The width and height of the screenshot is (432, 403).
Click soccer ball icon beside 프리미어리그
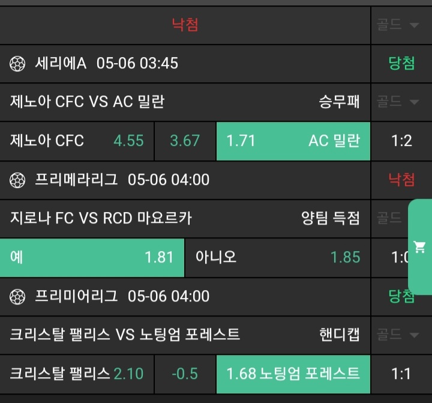pos(17,296)
